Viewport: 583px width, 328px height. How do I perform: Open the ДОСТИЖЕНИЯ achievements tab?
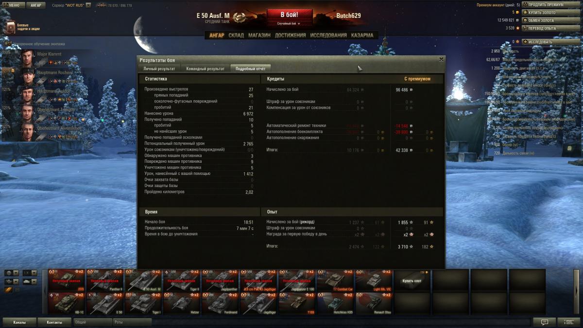[290, 35]
